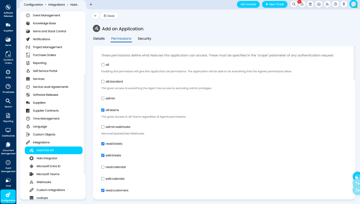Collapse the Integrations tree section
The width and height of the screenshot is (360, 204).
41,142
